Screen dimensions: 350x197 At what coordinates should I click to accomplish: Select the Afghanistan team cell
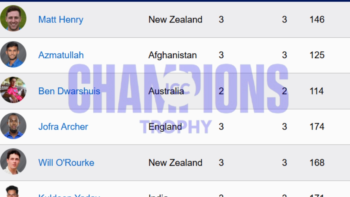172,55
